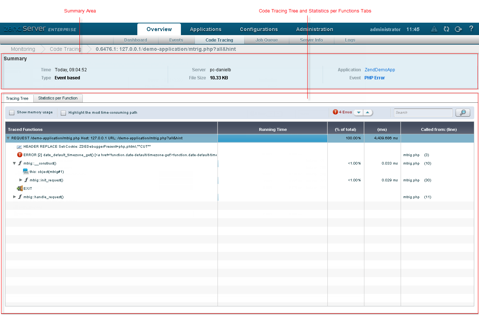Screen dimensions: 479x317
Task: Toggle Highlight the most time-consuming path
Action: pos(63,113)
